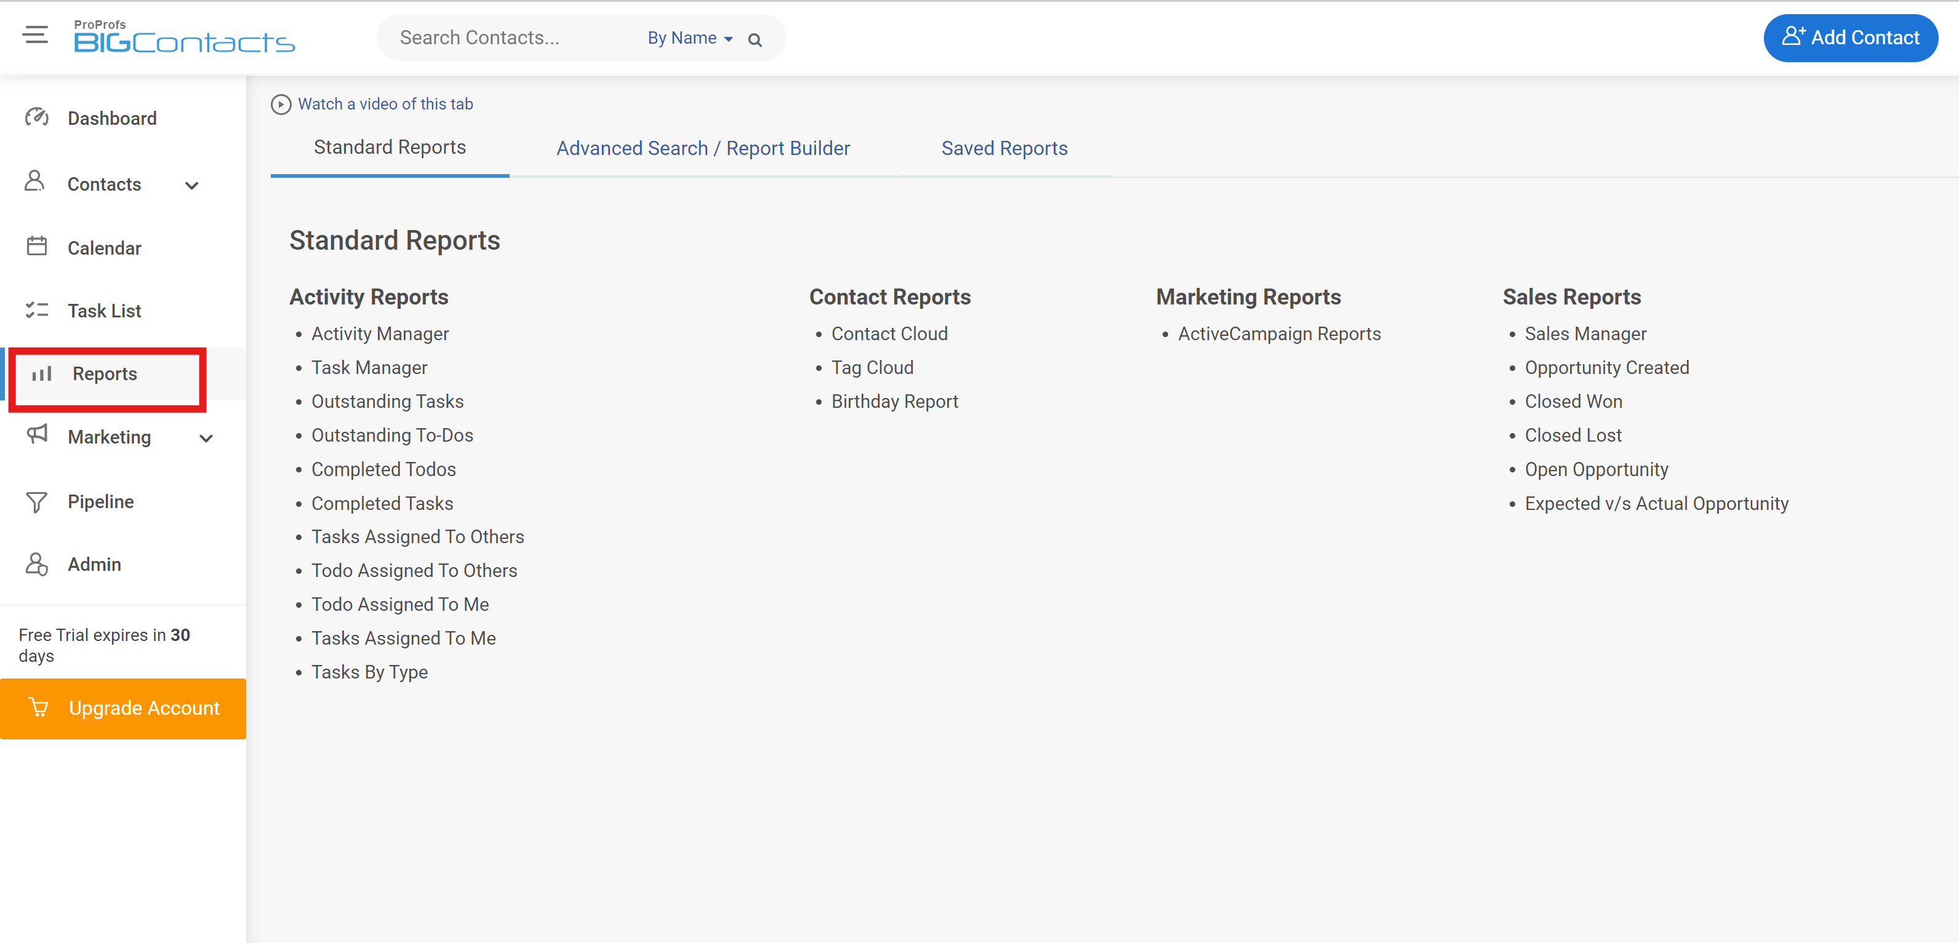This screenshot has width=1959, height=943.
Task: Click the Admin user icon
Action: click(36, 564)
